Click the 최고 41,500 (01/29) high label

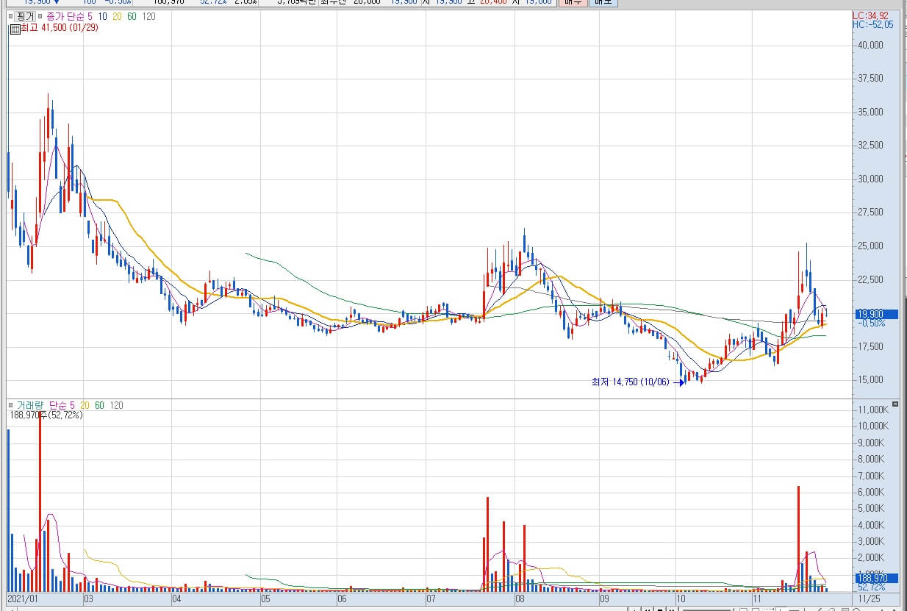pyautogui.click(x=59, y=28)
